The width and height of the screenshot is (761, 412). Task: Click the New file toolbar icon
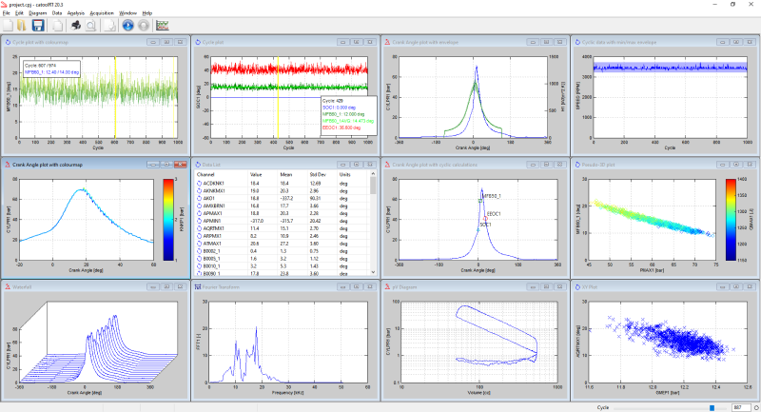8,26
